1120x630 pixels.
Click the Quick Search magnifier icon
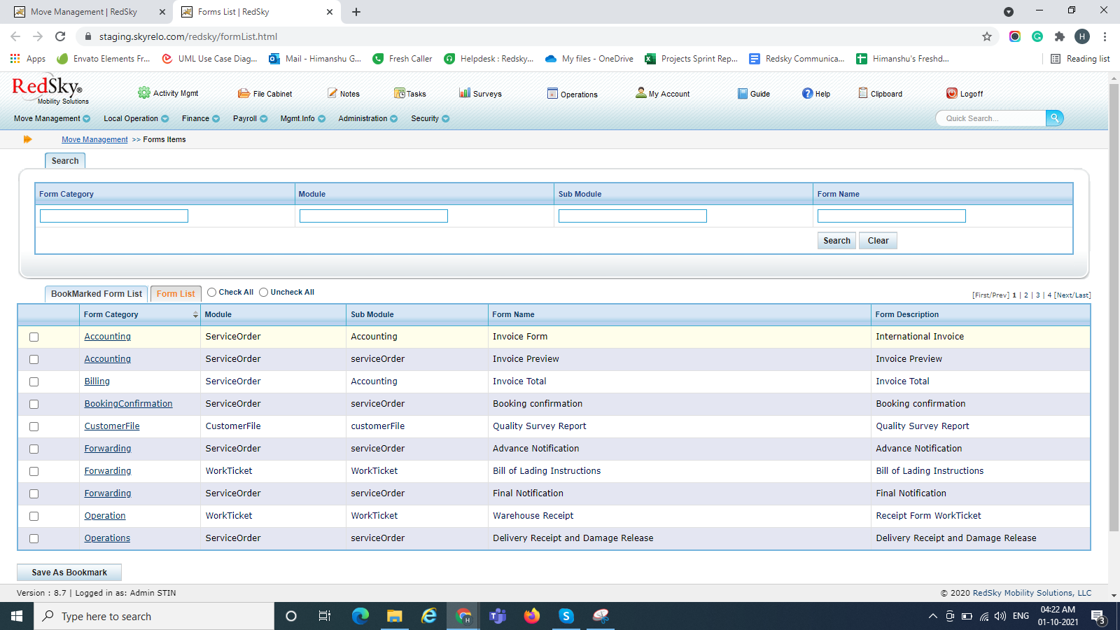point(1055,118)
